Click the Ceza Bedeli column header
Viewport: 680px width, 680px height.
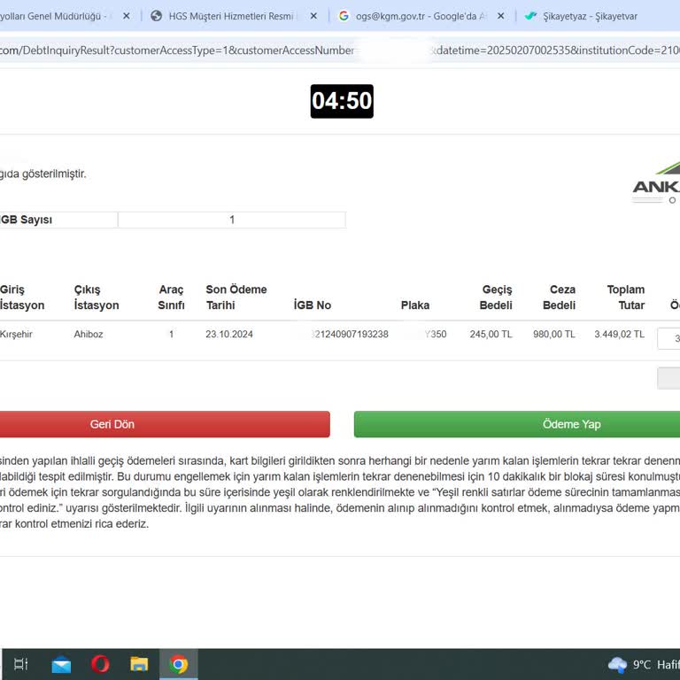coord(559,297)
